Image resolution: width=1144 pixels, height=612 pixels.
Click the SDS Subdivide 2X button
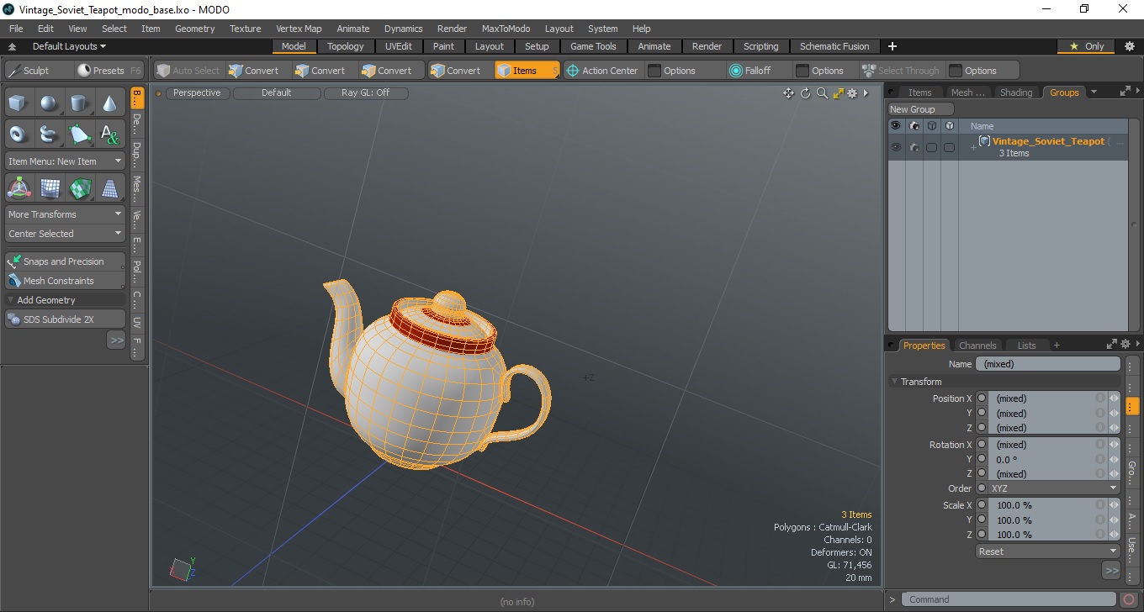click(66, 319)
